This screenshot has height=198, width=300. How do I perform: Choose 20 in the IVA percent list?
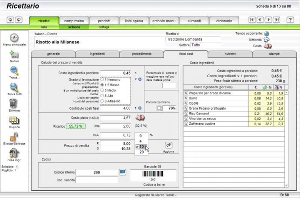click(x=141, y=152)
